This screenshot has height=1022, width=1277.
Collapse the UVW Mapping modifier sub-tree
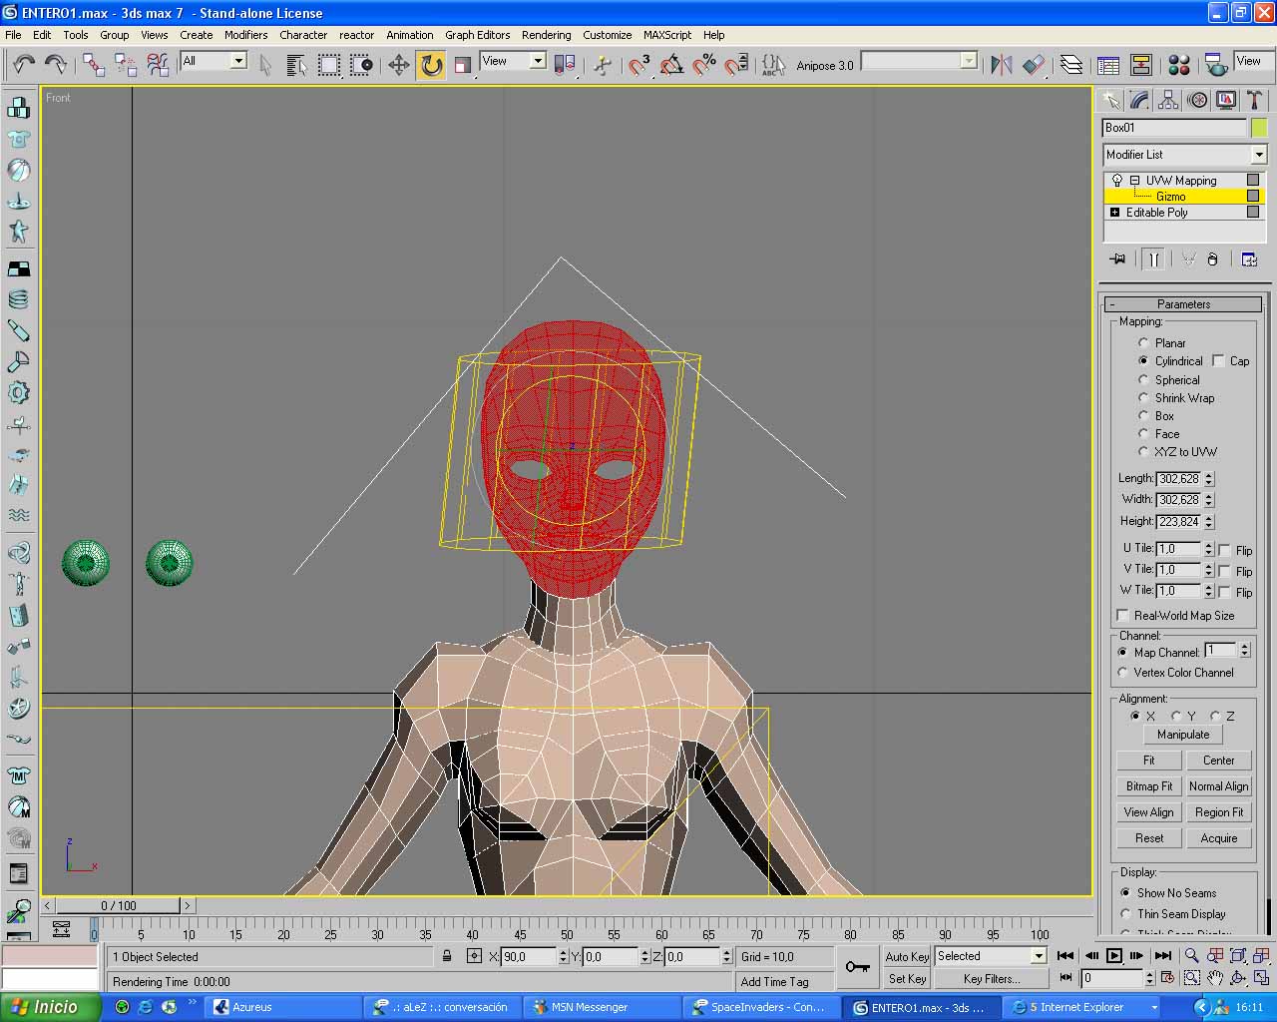(x=1134, y=181)
